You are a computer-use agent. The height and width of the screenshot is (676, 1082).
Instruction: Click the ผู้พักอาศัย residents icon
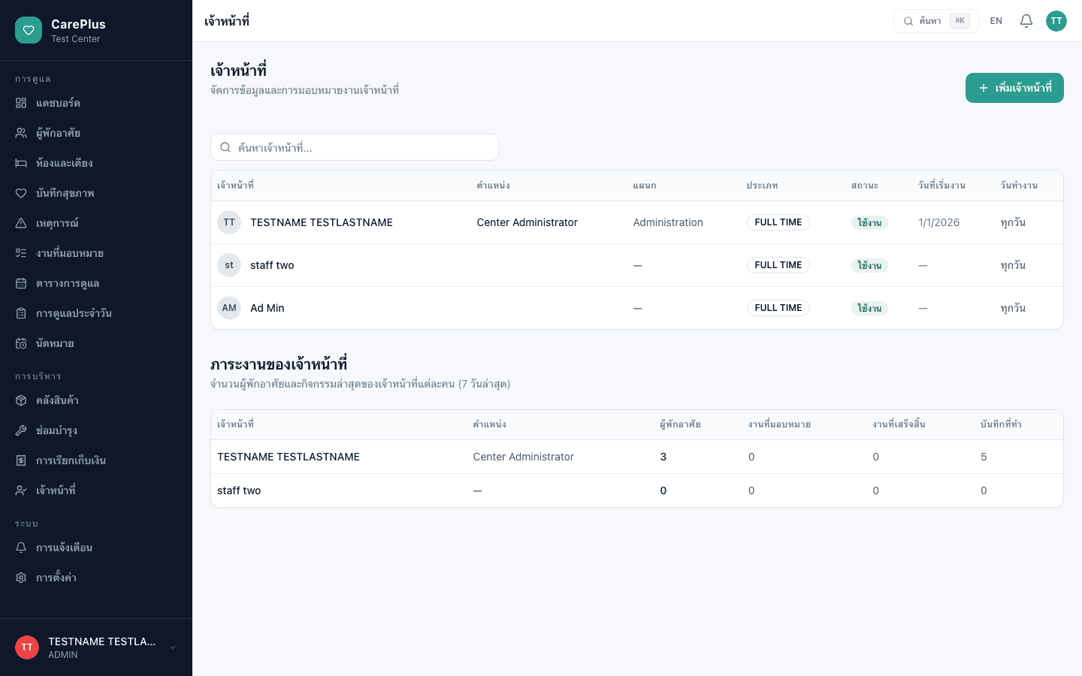click(21, 133)
